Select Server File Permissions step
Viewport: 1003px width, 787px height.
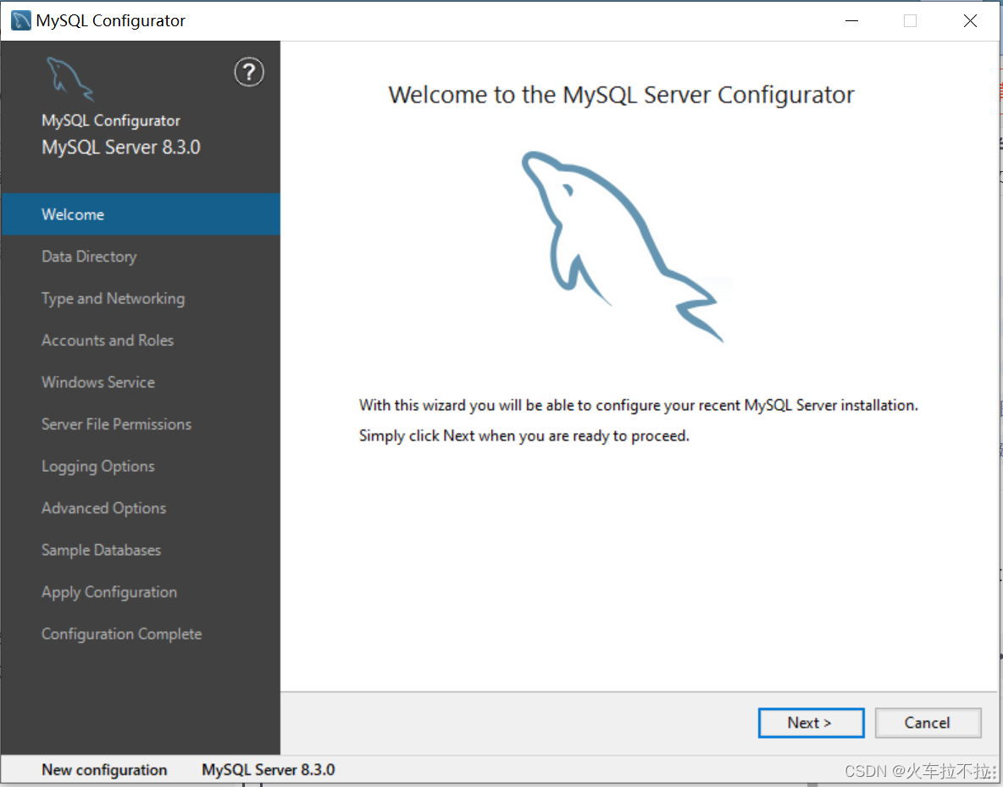141,424
